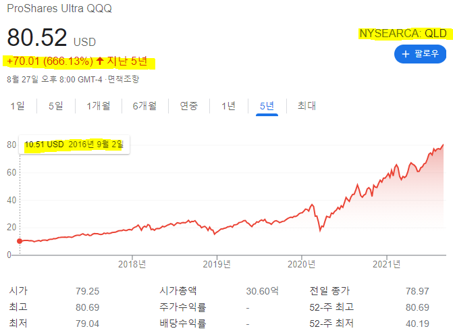Screen dimensions: 453x335
Task: Click the 시가 value 79.25
Action: (88, 291)
